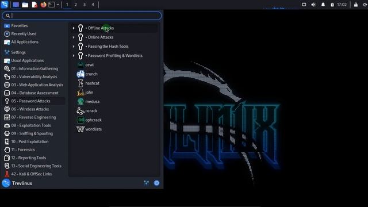Select 12 - Reporting Tools
The width and height of the screenshot is (368, 207).
coord(34,158)
